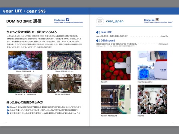Click the D2M sound heading
This screenshot has width=179, height=134.
tap(108, 41)
